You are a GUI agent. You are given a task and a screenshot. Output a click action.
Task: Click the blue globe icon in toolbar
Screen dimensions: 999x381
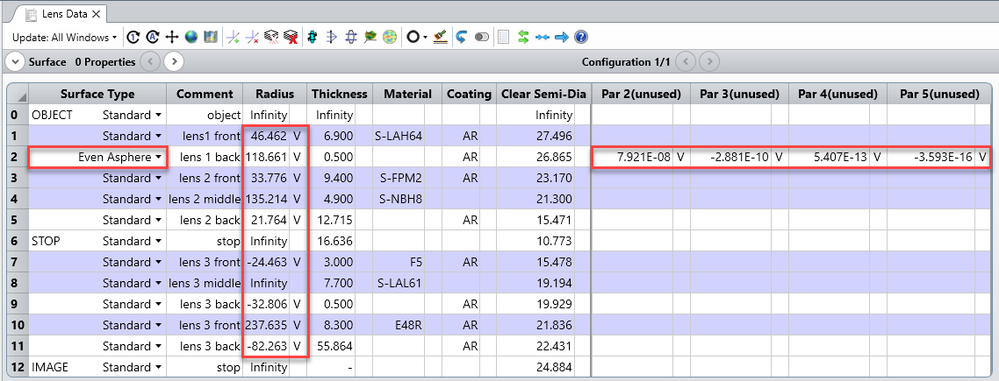click(x=190, y=38)
